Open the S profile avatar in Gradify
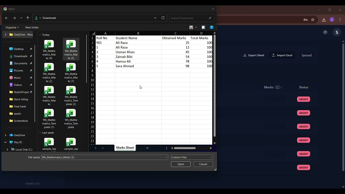345x194 pixels. tap(337, 32)
